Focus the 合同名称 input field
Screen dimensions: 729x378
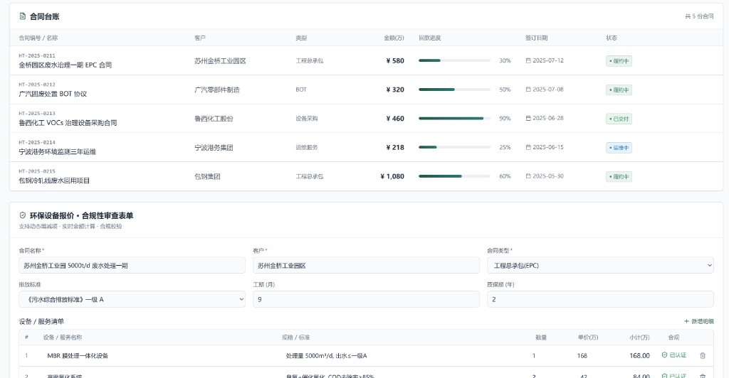coord(132,265)
